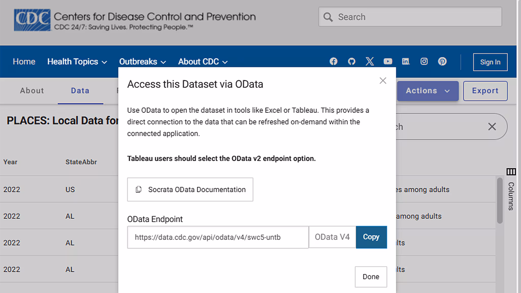Open CDC X (Twitter) icon
The width and height of the screenshot is (521, 293).
click(370, 61)
